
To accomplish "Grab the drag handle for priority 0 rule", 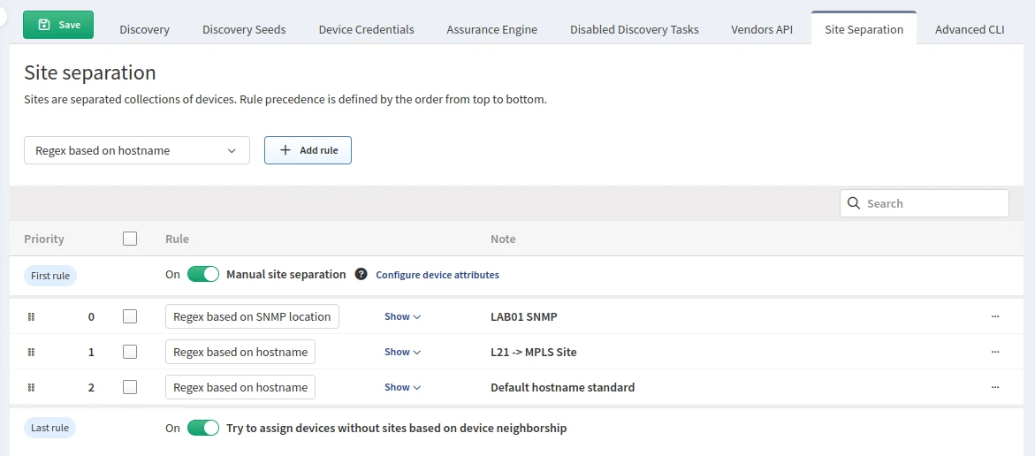I will 31,316.
